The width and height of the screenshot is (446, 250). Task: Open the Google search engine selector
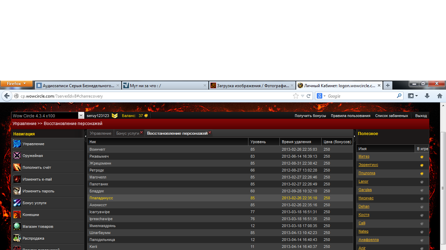[x=321, y=96]
